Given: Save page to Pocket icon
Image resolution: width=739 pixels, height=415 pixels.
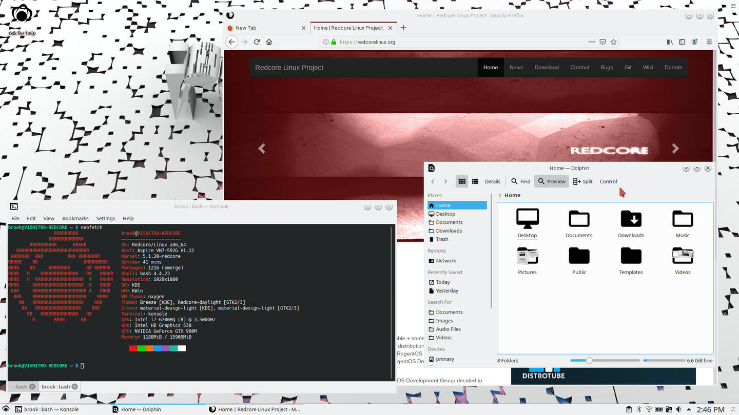Looking at the screenshot, I should click(x=603, y=42).
